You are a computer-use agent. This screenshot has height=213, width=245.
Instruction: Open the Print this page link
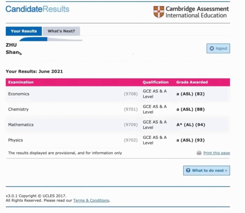tap(216, 153)
